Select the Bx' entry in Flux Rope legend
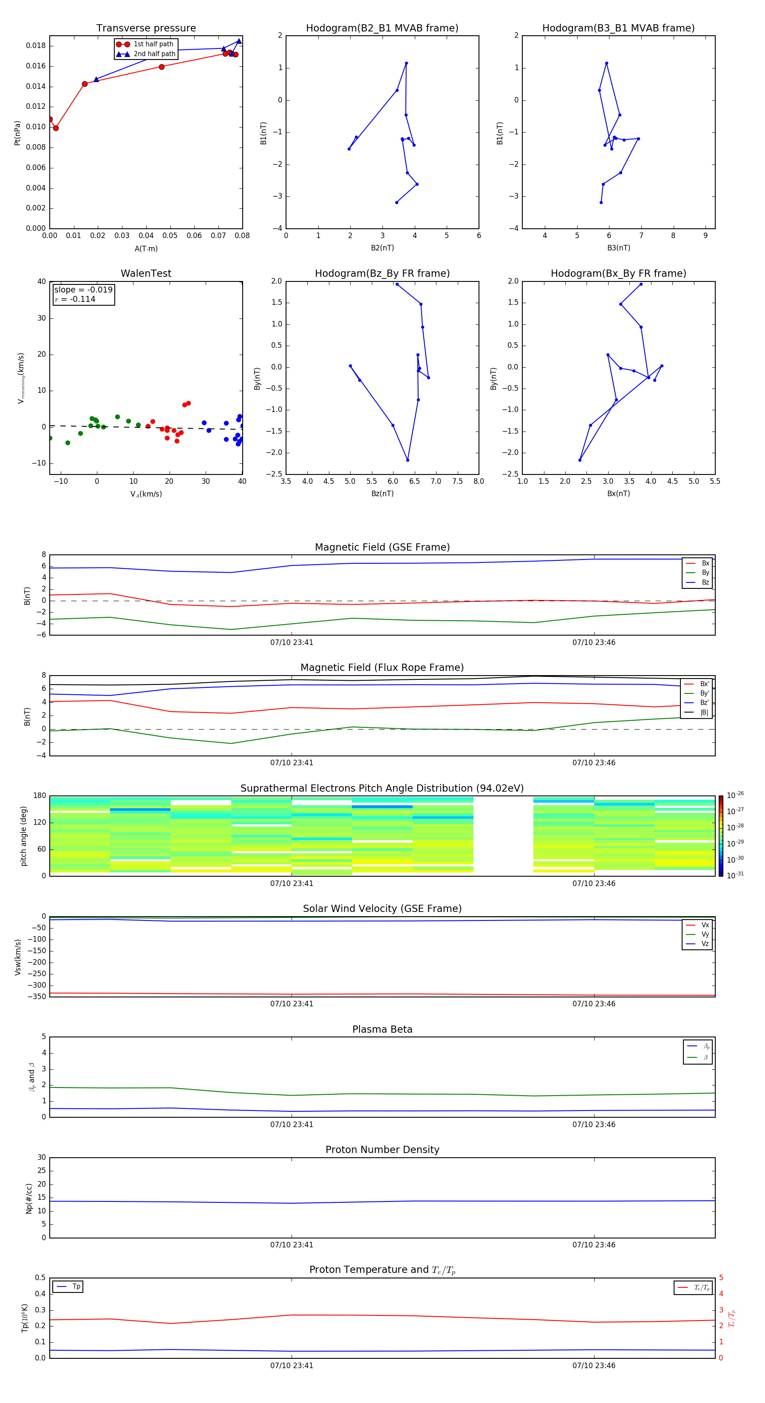Image resolution: width=765 pixels, height=1403 pixels. click(697, 684)
